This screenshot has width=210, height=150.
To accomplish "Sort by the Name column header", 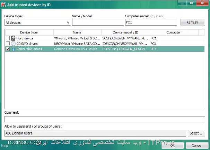I will click(77, 32).
